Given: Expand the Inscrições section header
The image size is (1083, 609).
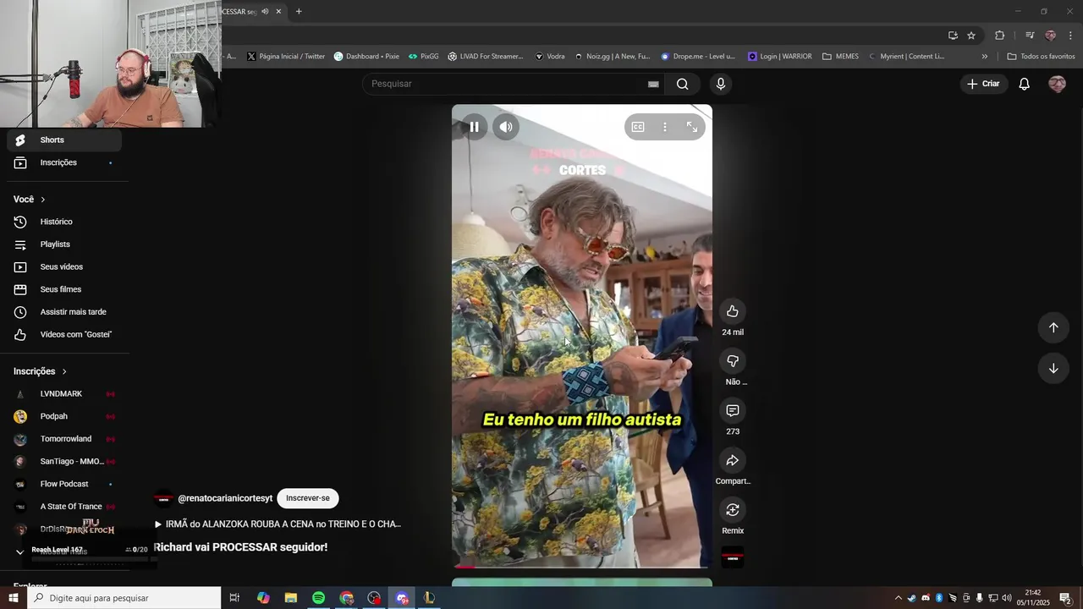Looking at the screenshot, I should pos(40,371).
